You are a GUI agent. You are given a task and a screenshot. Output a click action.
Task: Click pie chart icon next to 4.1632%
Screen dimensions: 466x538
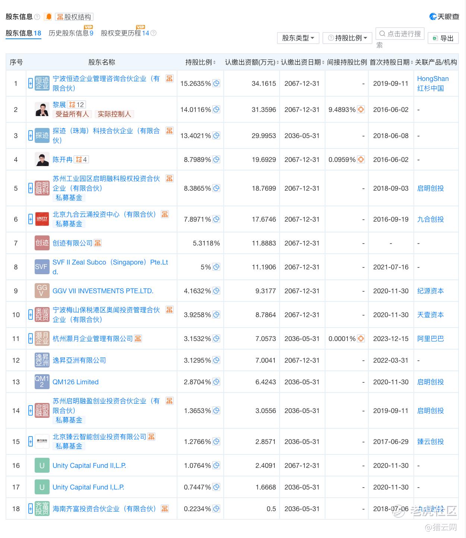coord(216,291)
